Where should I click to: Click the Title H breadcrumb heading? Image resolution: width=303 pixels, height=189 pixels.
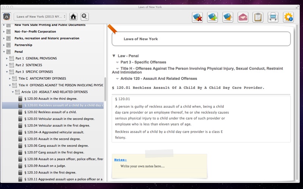click(197, 70)
